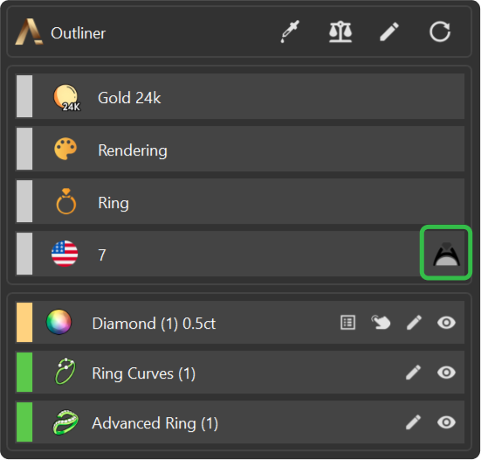Screen dimensions: 481x460
Task: Open the Gold 24k material selector
Action: pyautogui.click(x=239, y=96)
